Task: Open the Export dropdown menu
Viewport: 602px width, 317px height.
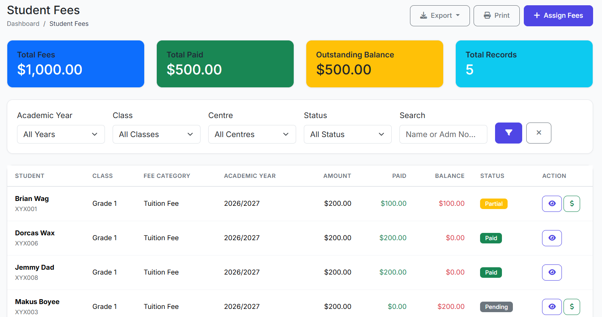Action: coord(440,16)
